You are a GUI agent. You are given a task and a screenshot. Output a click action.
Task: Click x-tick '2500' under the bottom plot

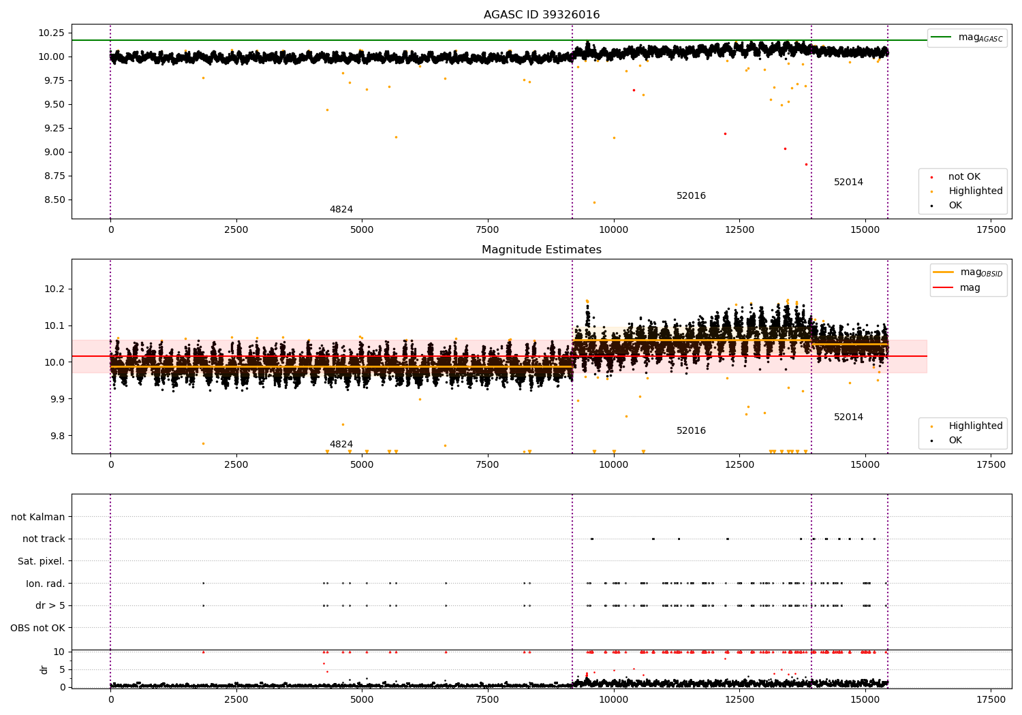236,700
